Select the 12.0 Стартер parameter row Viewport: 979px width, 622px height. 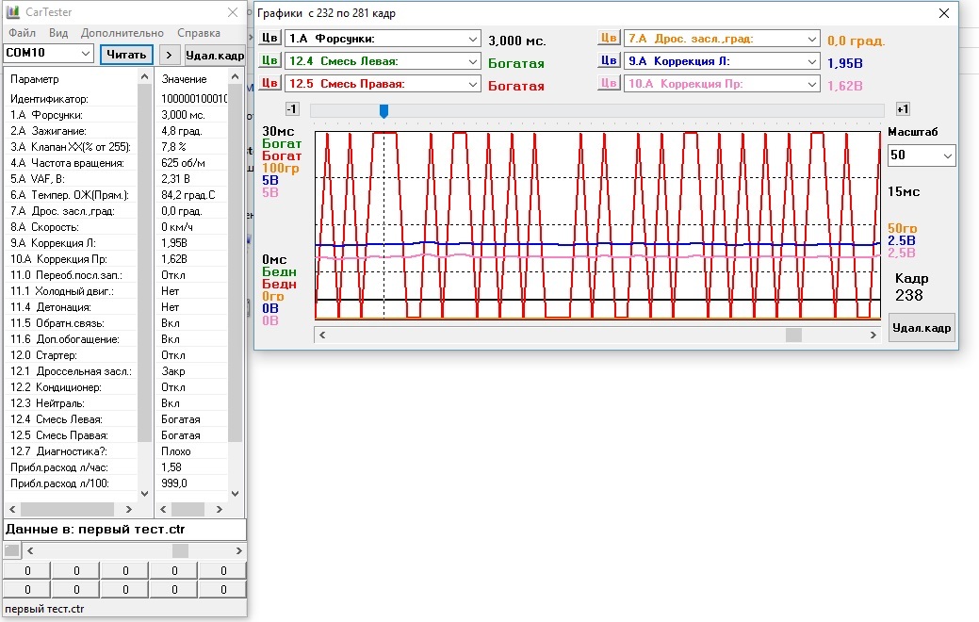(72, 355)
